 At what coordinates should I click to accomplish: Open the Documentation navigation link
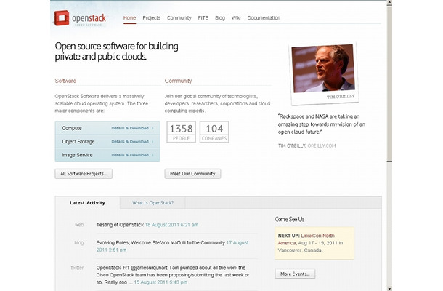point(264,18)
